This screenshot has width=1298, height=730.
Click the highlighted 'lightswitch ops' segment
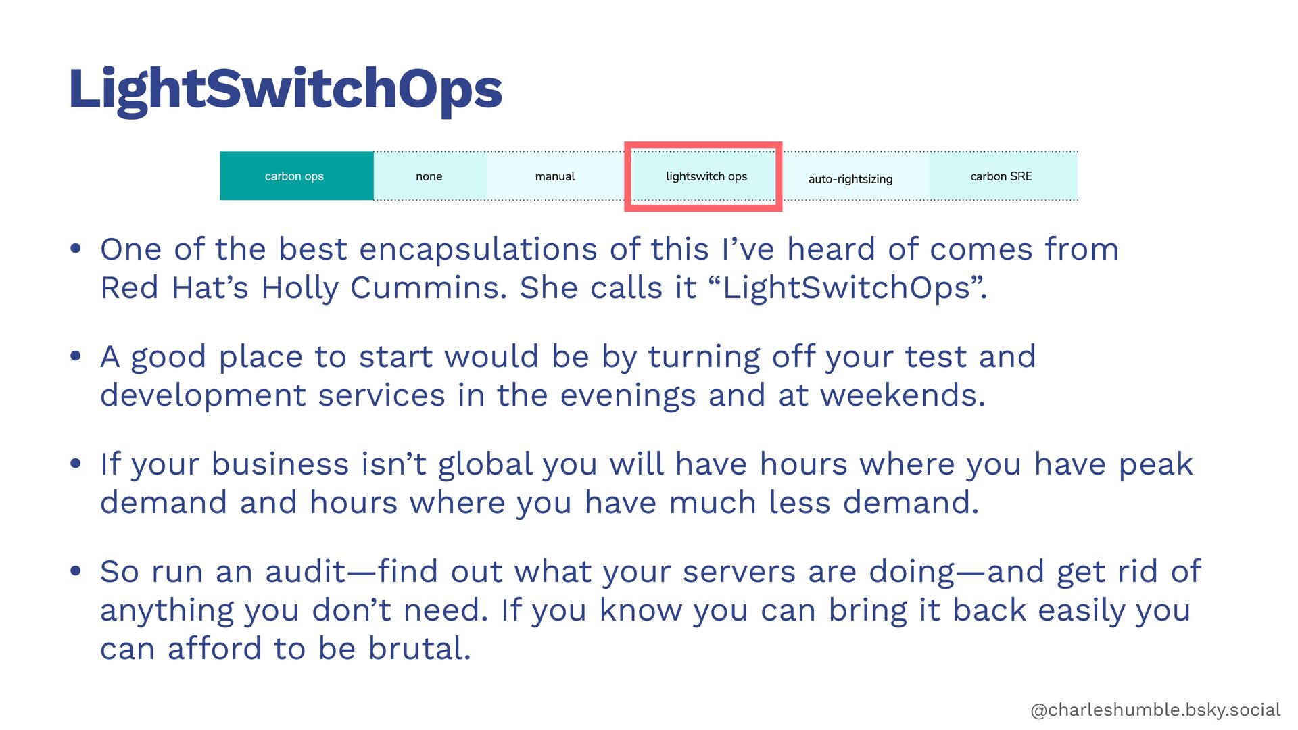tap(706, 176)
